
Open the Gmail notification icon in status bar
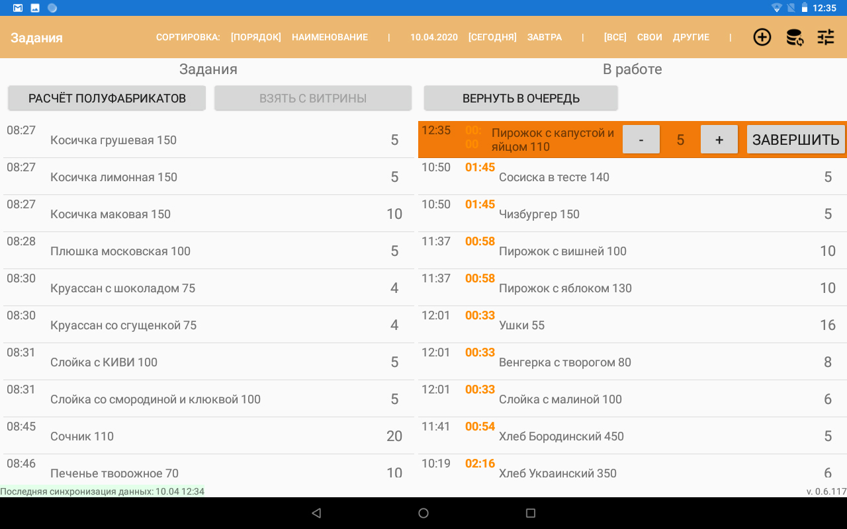tap(18, 8)
